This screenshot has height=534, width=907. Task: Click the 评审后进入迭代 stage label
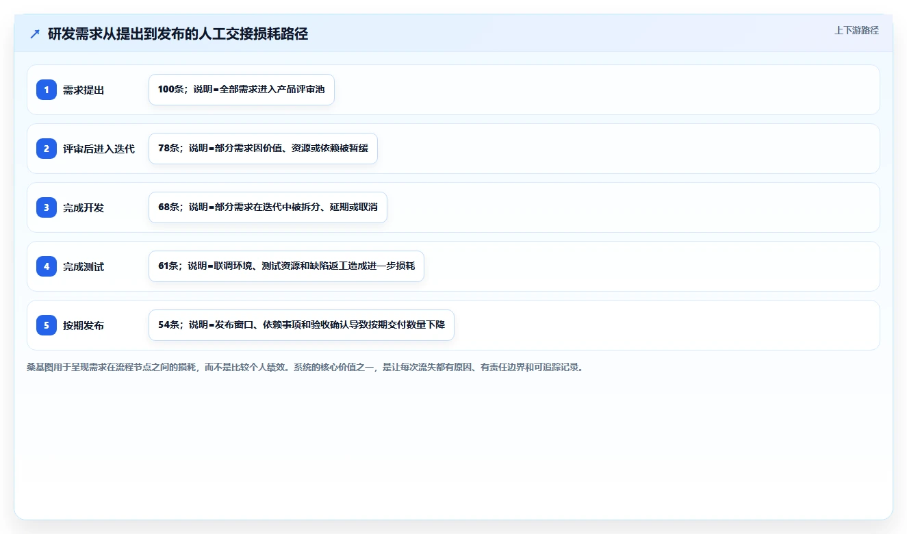point(99,149)
